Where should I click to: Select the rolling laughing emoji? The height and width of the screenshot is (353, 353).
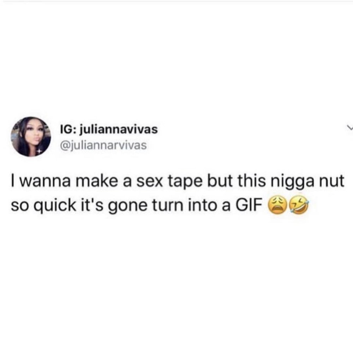tap(298, 205)
